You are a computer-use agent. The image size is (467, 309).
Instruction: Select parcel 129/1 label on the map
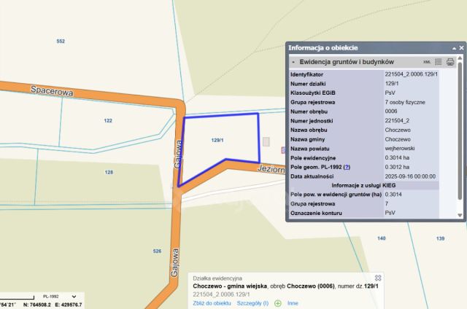[217, 140]
